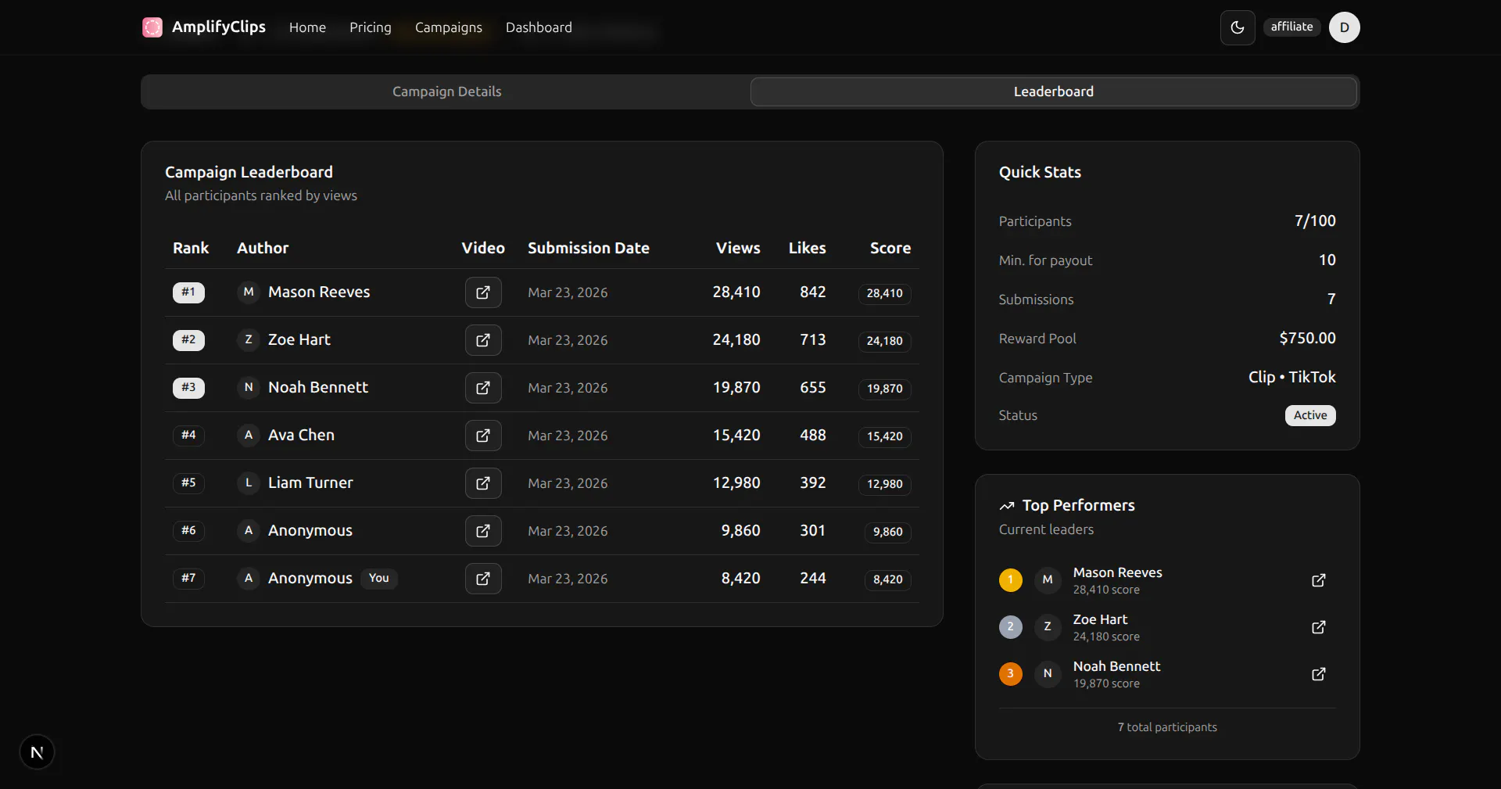
Task: Select the Leaderboard tab
Action: [1053, 91]
